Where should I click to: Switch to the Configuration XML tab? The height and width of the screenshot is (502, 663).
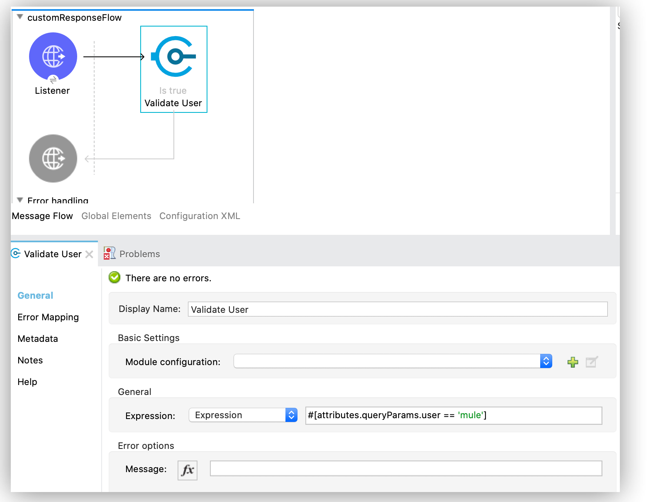[x=200, y=216]
